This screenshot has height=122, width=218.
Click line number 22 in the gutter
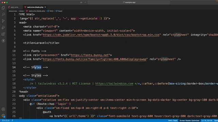tap(14, 100)
